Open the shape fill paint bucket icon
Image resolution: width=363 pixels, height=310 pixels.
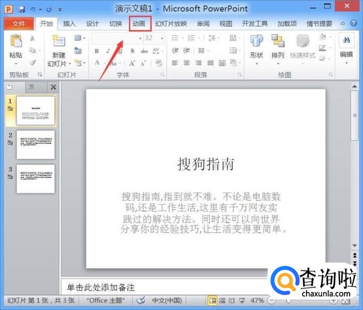click(323, 36)
